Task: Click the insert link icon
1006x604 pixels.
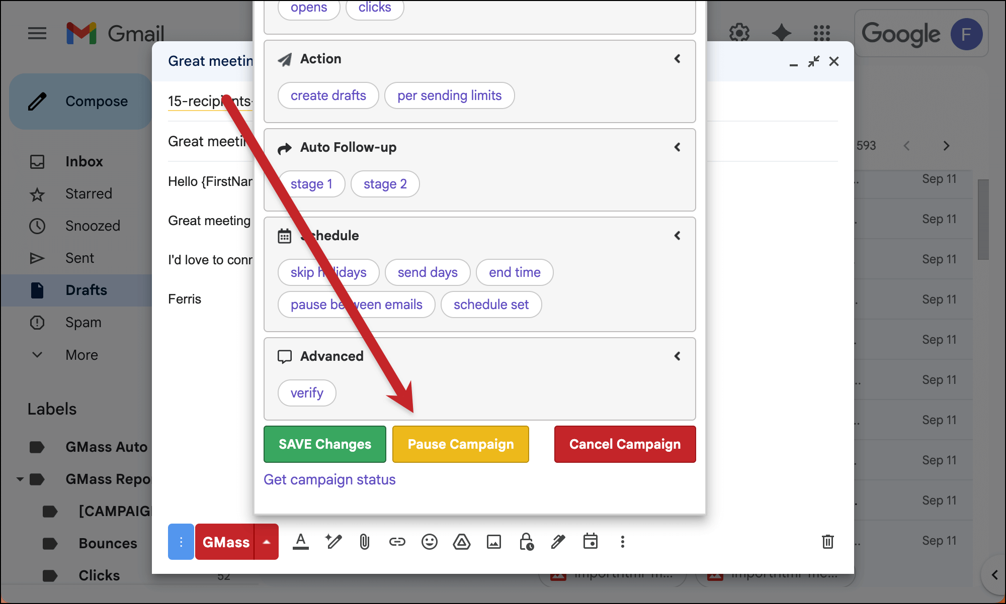Action: pos(397,542)
